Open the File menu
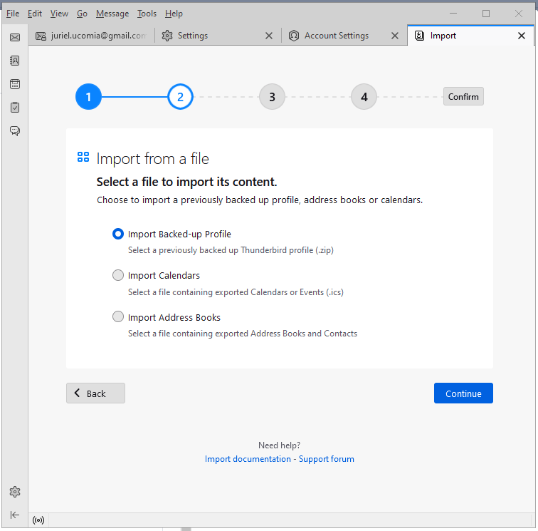 click(13, 14)
